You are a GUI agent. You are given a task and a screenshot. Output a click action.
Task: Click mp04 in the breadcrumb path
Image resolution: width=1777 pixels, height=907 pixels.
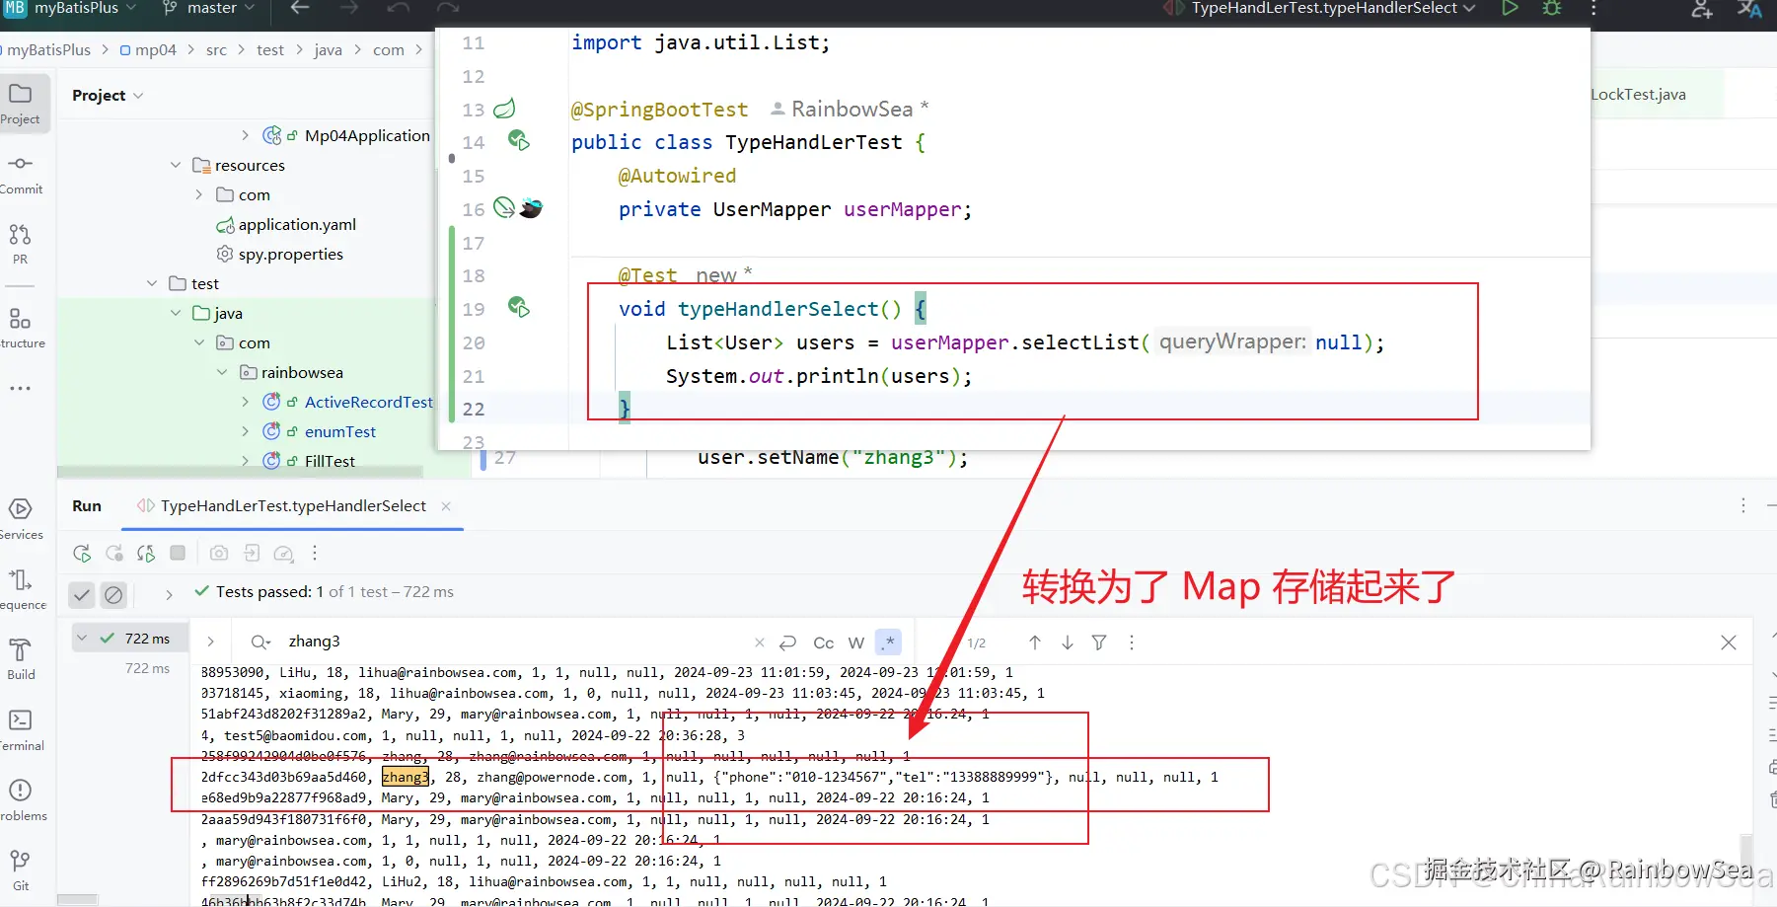tap(148, 49)
